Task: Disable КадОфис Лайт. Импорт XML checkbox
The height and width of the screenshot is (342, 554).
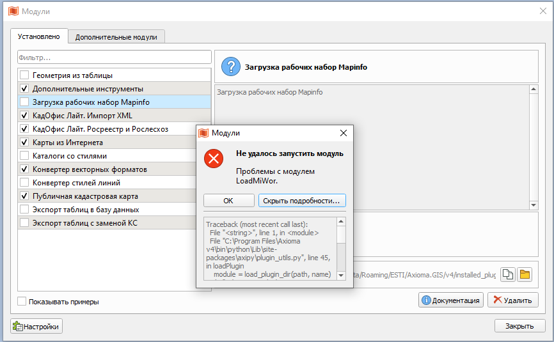Action: point(24,115)
